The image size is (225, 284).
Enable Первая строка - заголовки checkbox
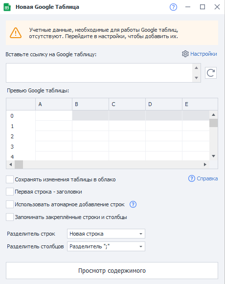pyautogui.click(x=10, y=192)
